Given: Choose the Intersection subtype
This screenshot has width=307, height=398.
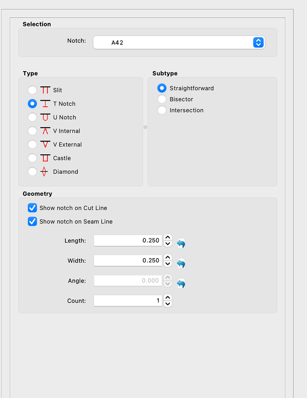Looking at the screenshot, I should click(161, 110).
